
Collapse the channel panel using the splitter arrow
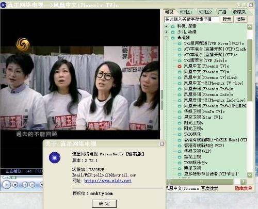(x=162, y=100)
